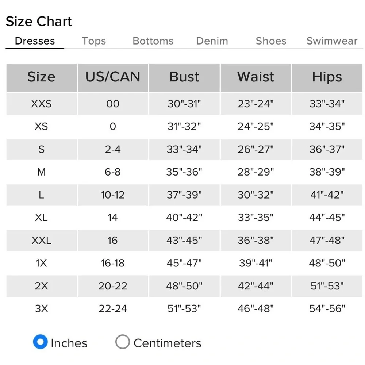The width and height of the screenshot is (365, 365).
Task: Click the XL size row label
Action: point(42,218)
